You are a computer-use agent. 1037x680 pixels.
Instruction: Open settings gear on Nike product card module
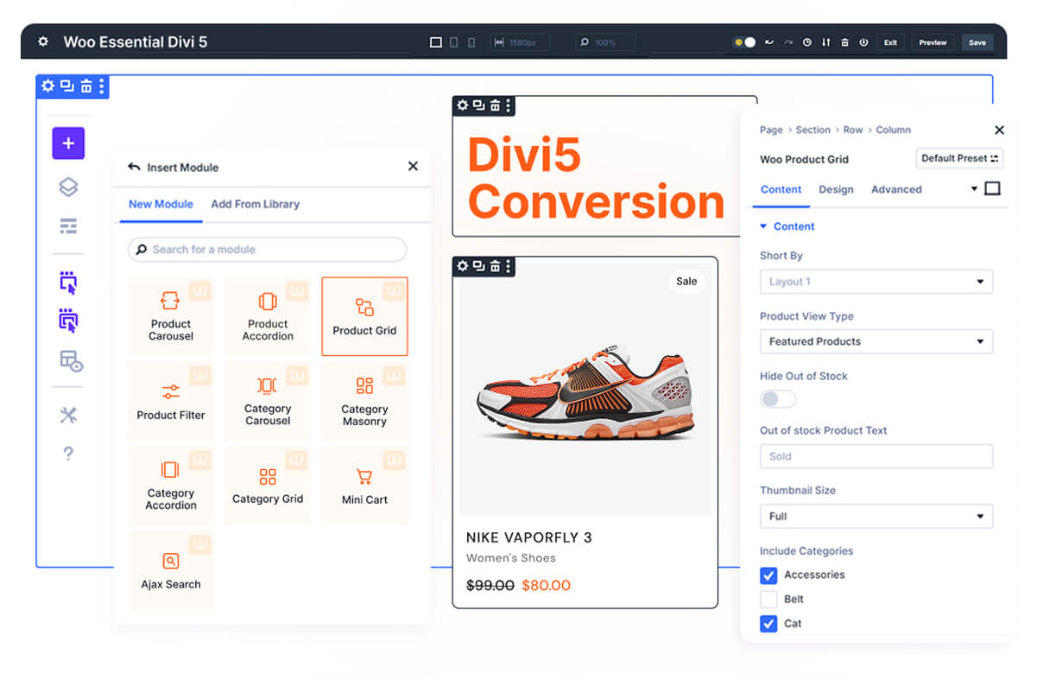coord(463,266)
